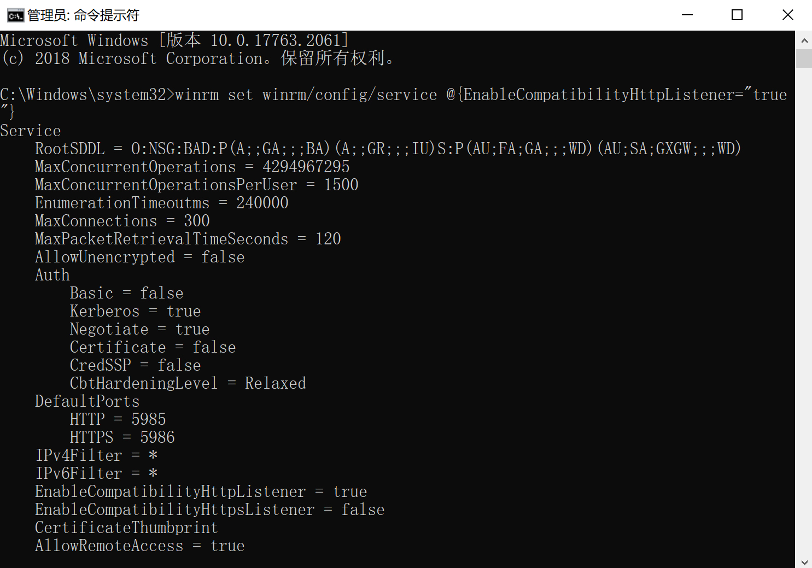Viewport: 812px width, 568px height.
Task: Click the HTTP = 5985 port line
Action: (x=118, y=419)
